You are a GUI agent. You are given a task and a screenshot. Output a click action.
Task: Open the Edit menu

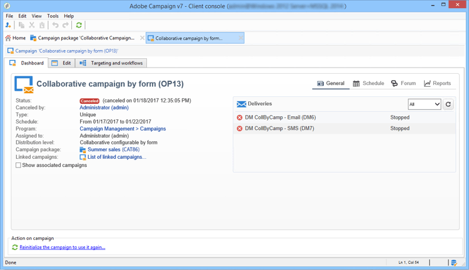point(22,16)
